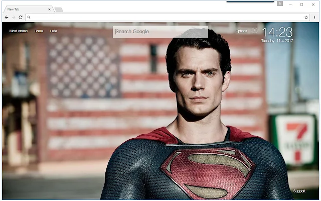Open the Support link

pyautogui.click(x=299, y=191)
